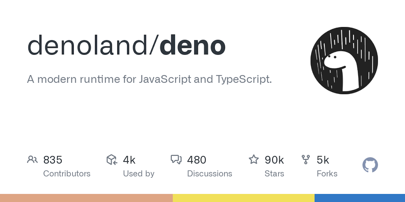Click the fork branch icon

(x=306, y=160)
